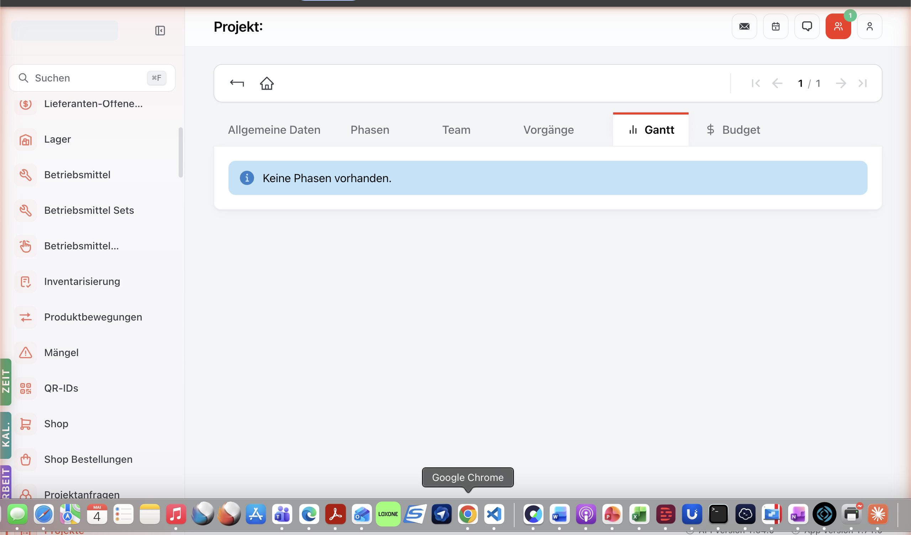Open the Loxone app in the dock

[388, 514]
